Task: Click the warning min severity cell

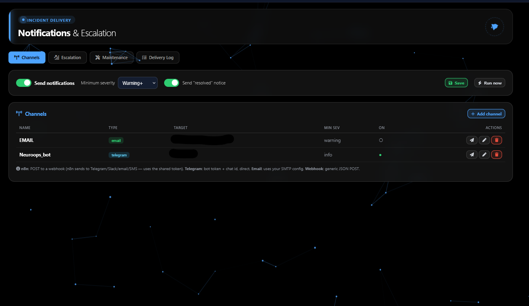Action: pyautogui.click(x=332, y=140)
